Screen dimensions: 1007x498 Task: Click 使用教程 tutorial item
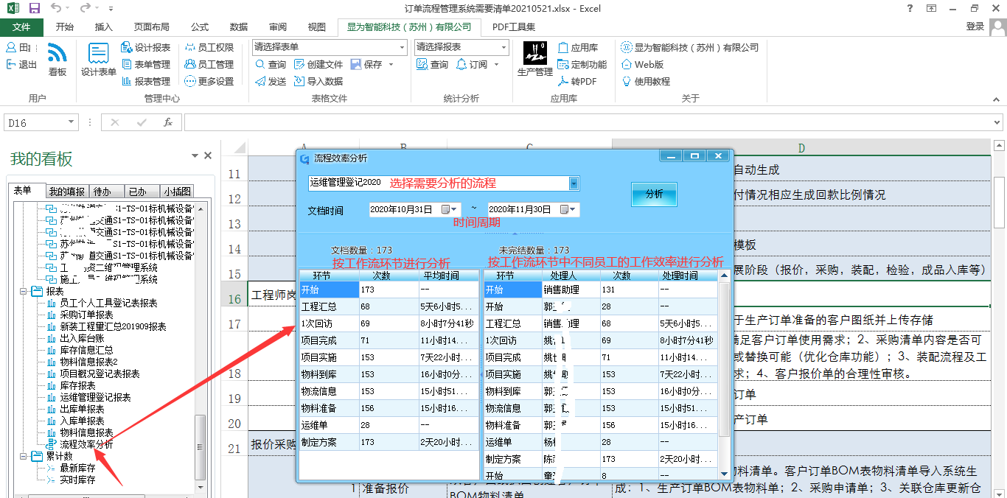coord(647,81)
